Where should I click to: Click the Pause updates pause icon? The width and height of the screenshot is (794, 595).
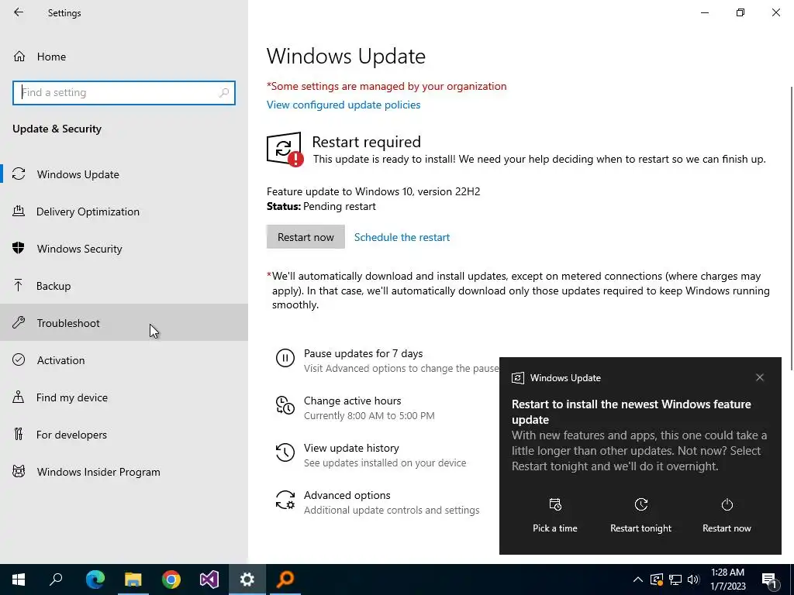pyautogui.click(x=285, y=358)
